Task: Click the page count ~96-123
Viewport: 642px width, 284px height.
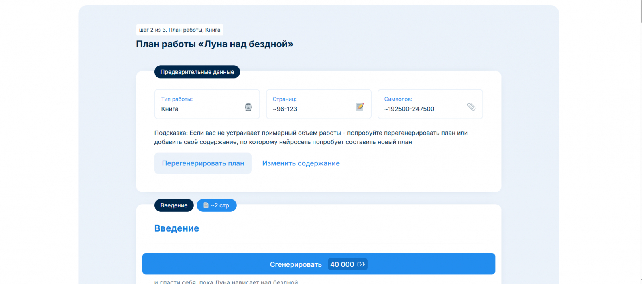Action: [285, 109]
